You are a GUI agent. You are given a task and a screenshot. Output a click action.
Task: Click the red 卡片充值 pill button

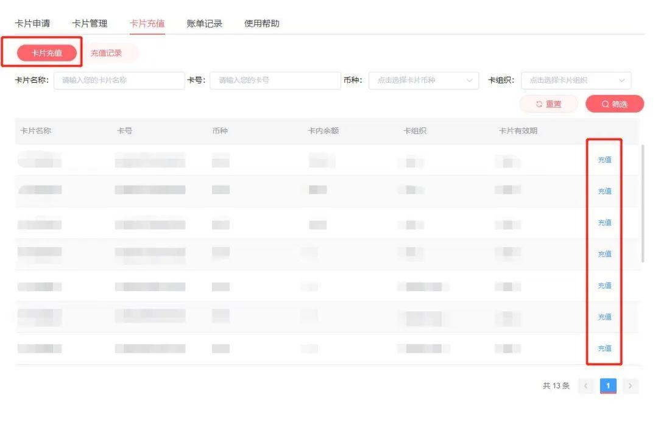[47, 53]
